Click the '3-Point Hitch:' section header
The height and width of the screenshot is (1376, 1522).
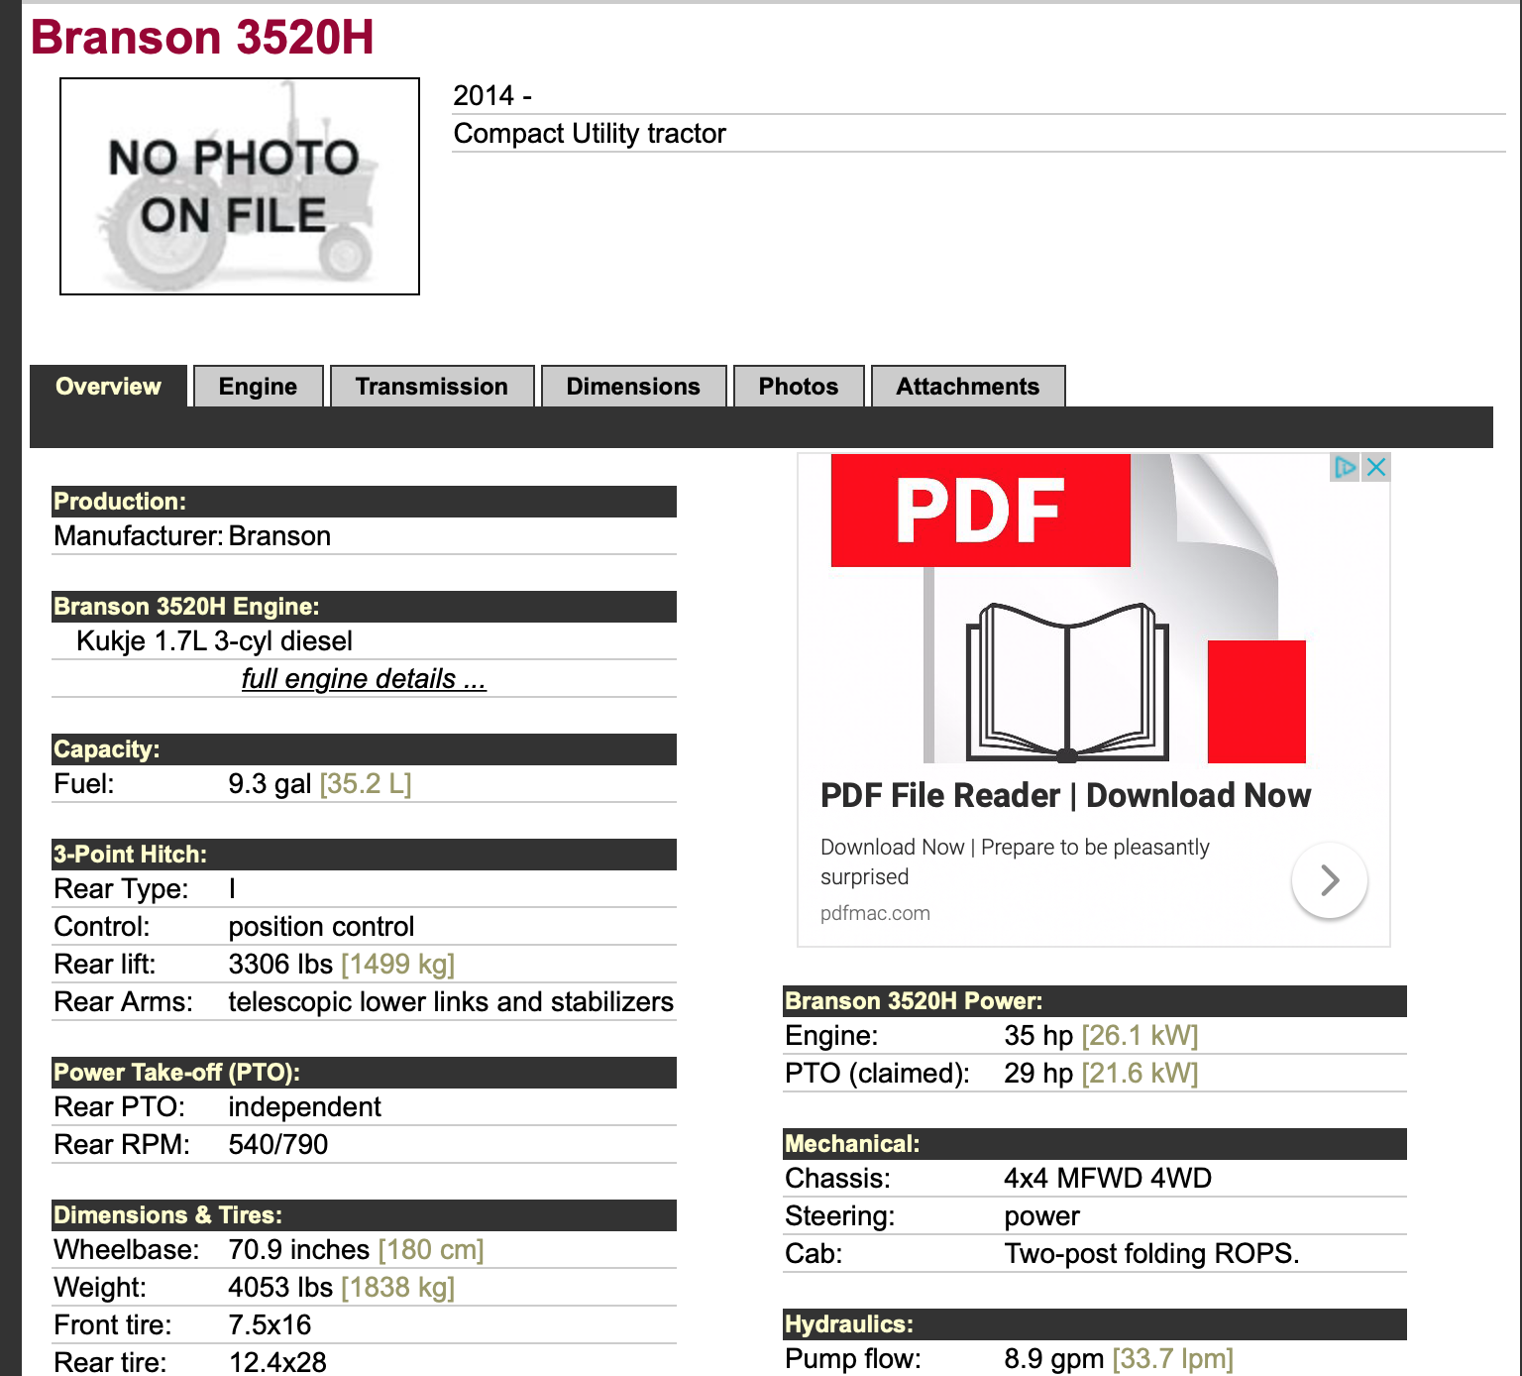tap(364, 855)
